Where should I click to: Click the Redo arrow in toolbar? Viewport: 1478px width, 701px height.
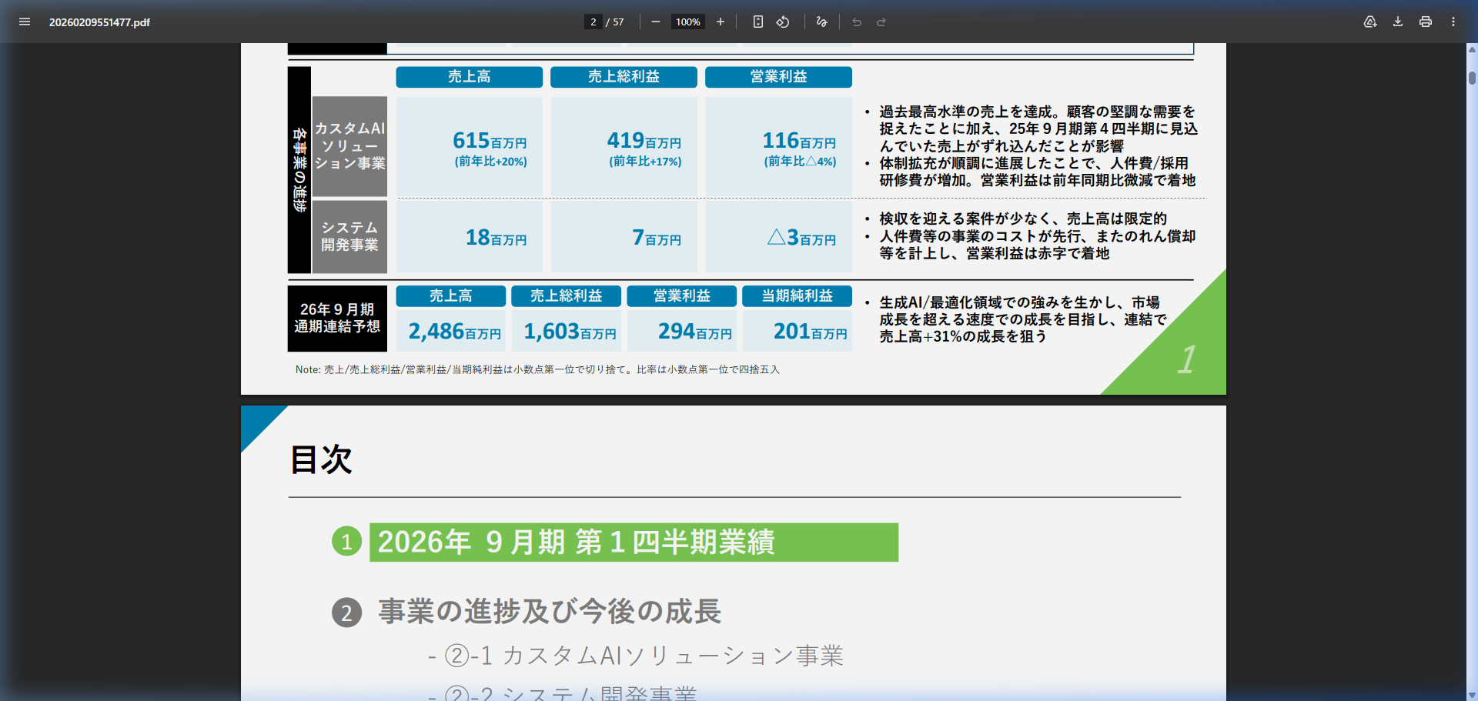click(881, 22)
